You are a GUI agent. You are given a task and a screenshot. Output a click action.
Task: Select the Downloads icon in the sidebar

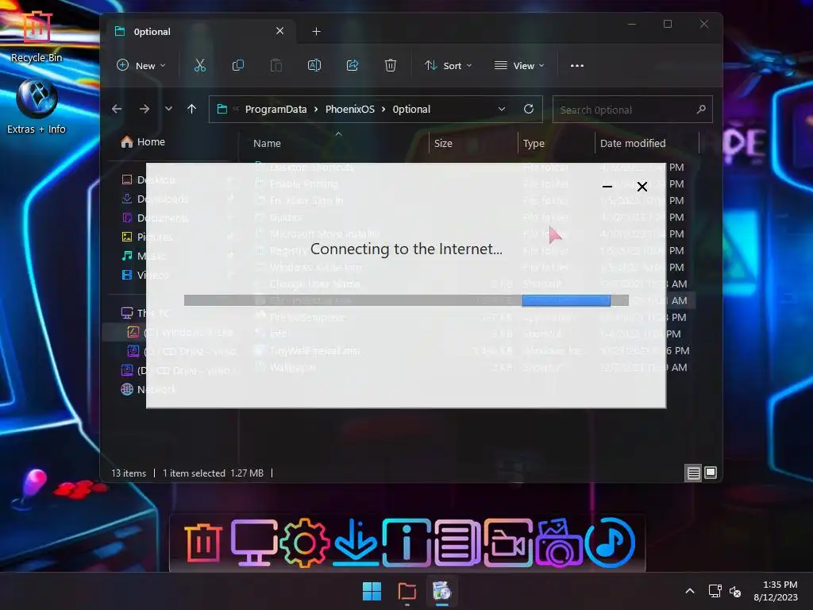coord(127,199)
